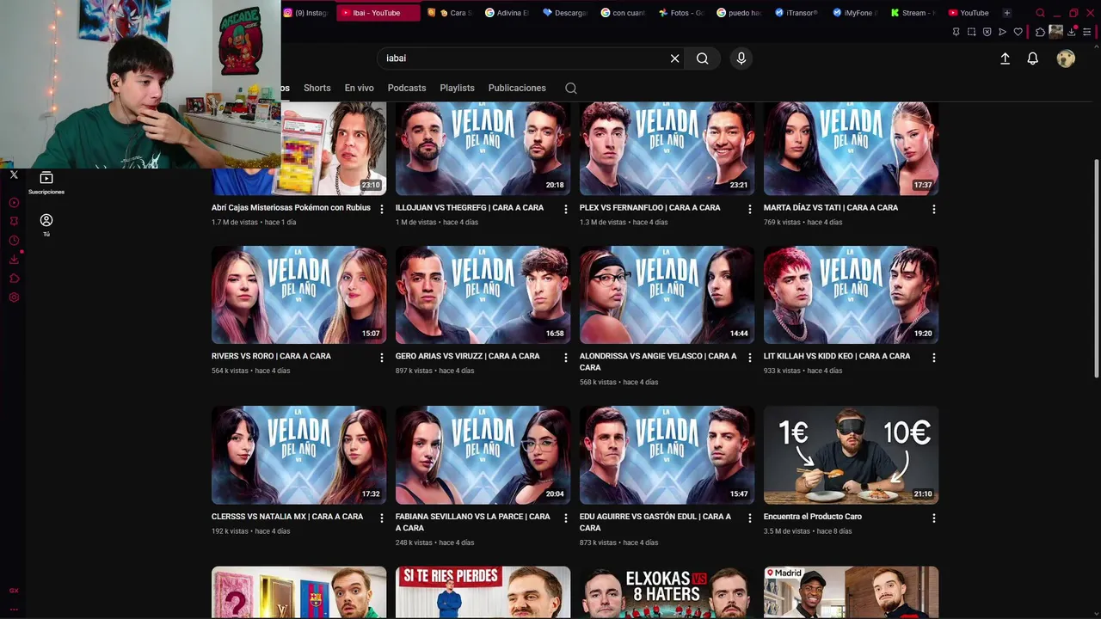Open CLERSSS VS NATALIA MX title link
Viewport: 1101px width, 619px height.
(x=287, y=517)
